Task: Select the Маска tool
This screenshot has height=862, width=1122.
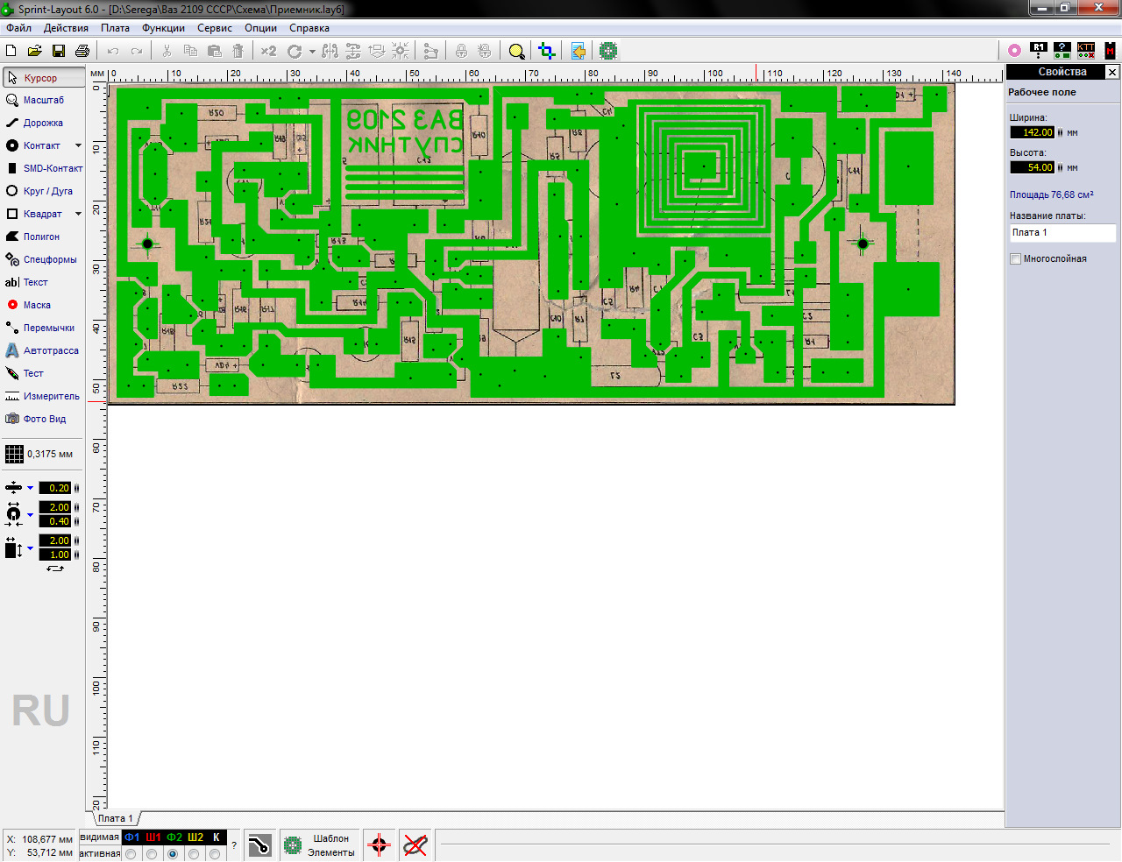Action: (44, 305)
